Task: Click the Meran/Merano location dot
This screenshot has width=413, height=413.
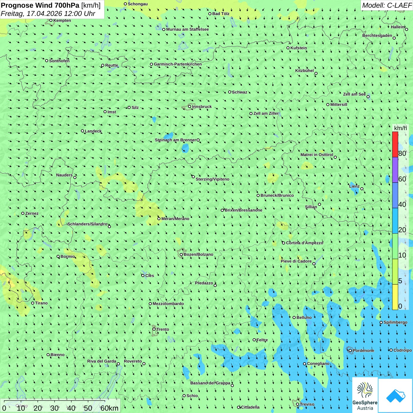Action: [159, 219]
